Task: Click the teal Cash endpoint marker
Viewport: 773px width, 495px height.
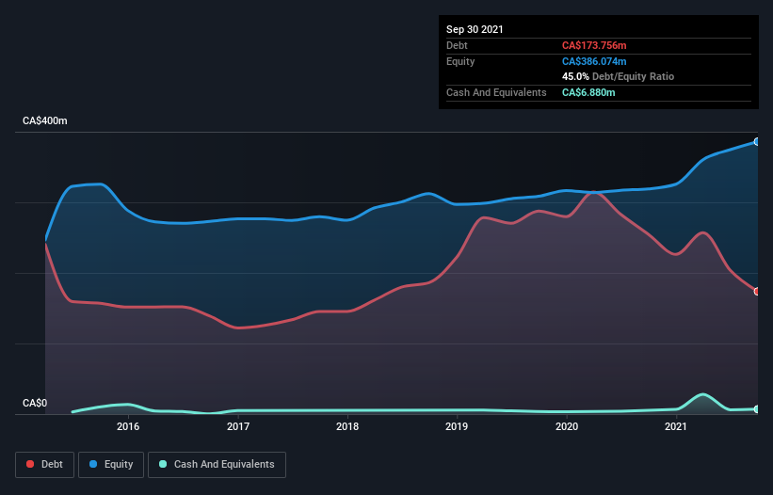Action: click(x=757, y=409)
